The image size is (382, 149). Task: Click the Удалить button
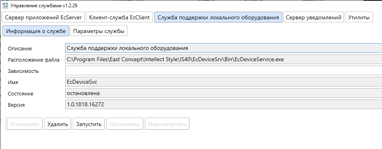pyautogui.click(x=57, y=124)
